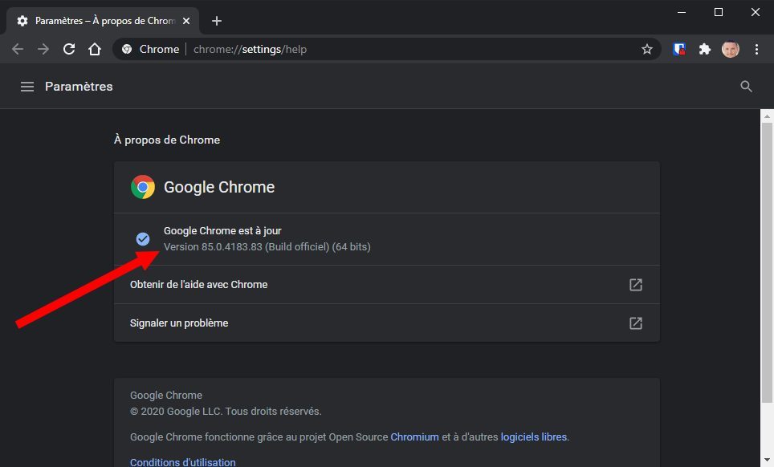Open Chrome's three-dot menu

[756, 49]
